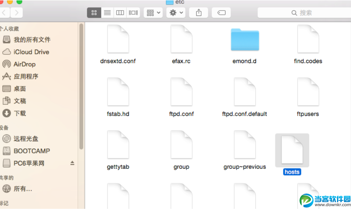Click the Share toolbar button
Screen dimensions: 351x210
click(x=199, y=12)
